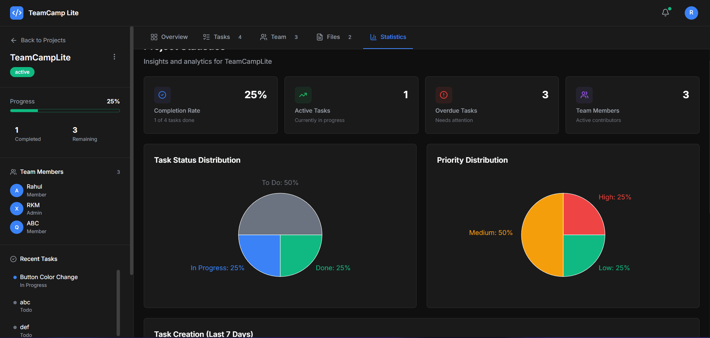Click the Overdue Tasks card
The width and height of the screenshot is (710, 338).
[492, 105]
